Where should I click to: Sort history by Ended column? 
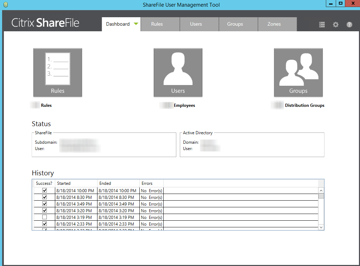point(119,183)
